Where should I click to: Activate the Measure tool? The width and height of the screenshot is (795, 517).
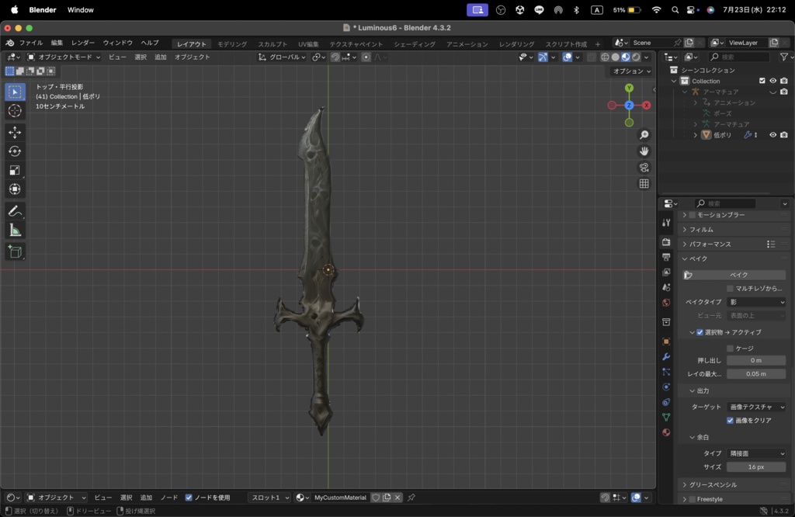click(x=14, y=229)
